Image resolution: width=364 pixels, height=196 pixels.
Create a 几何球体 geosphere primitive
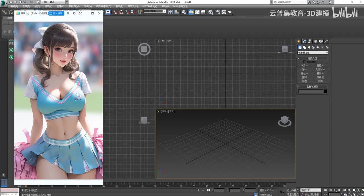click(320, 69)
